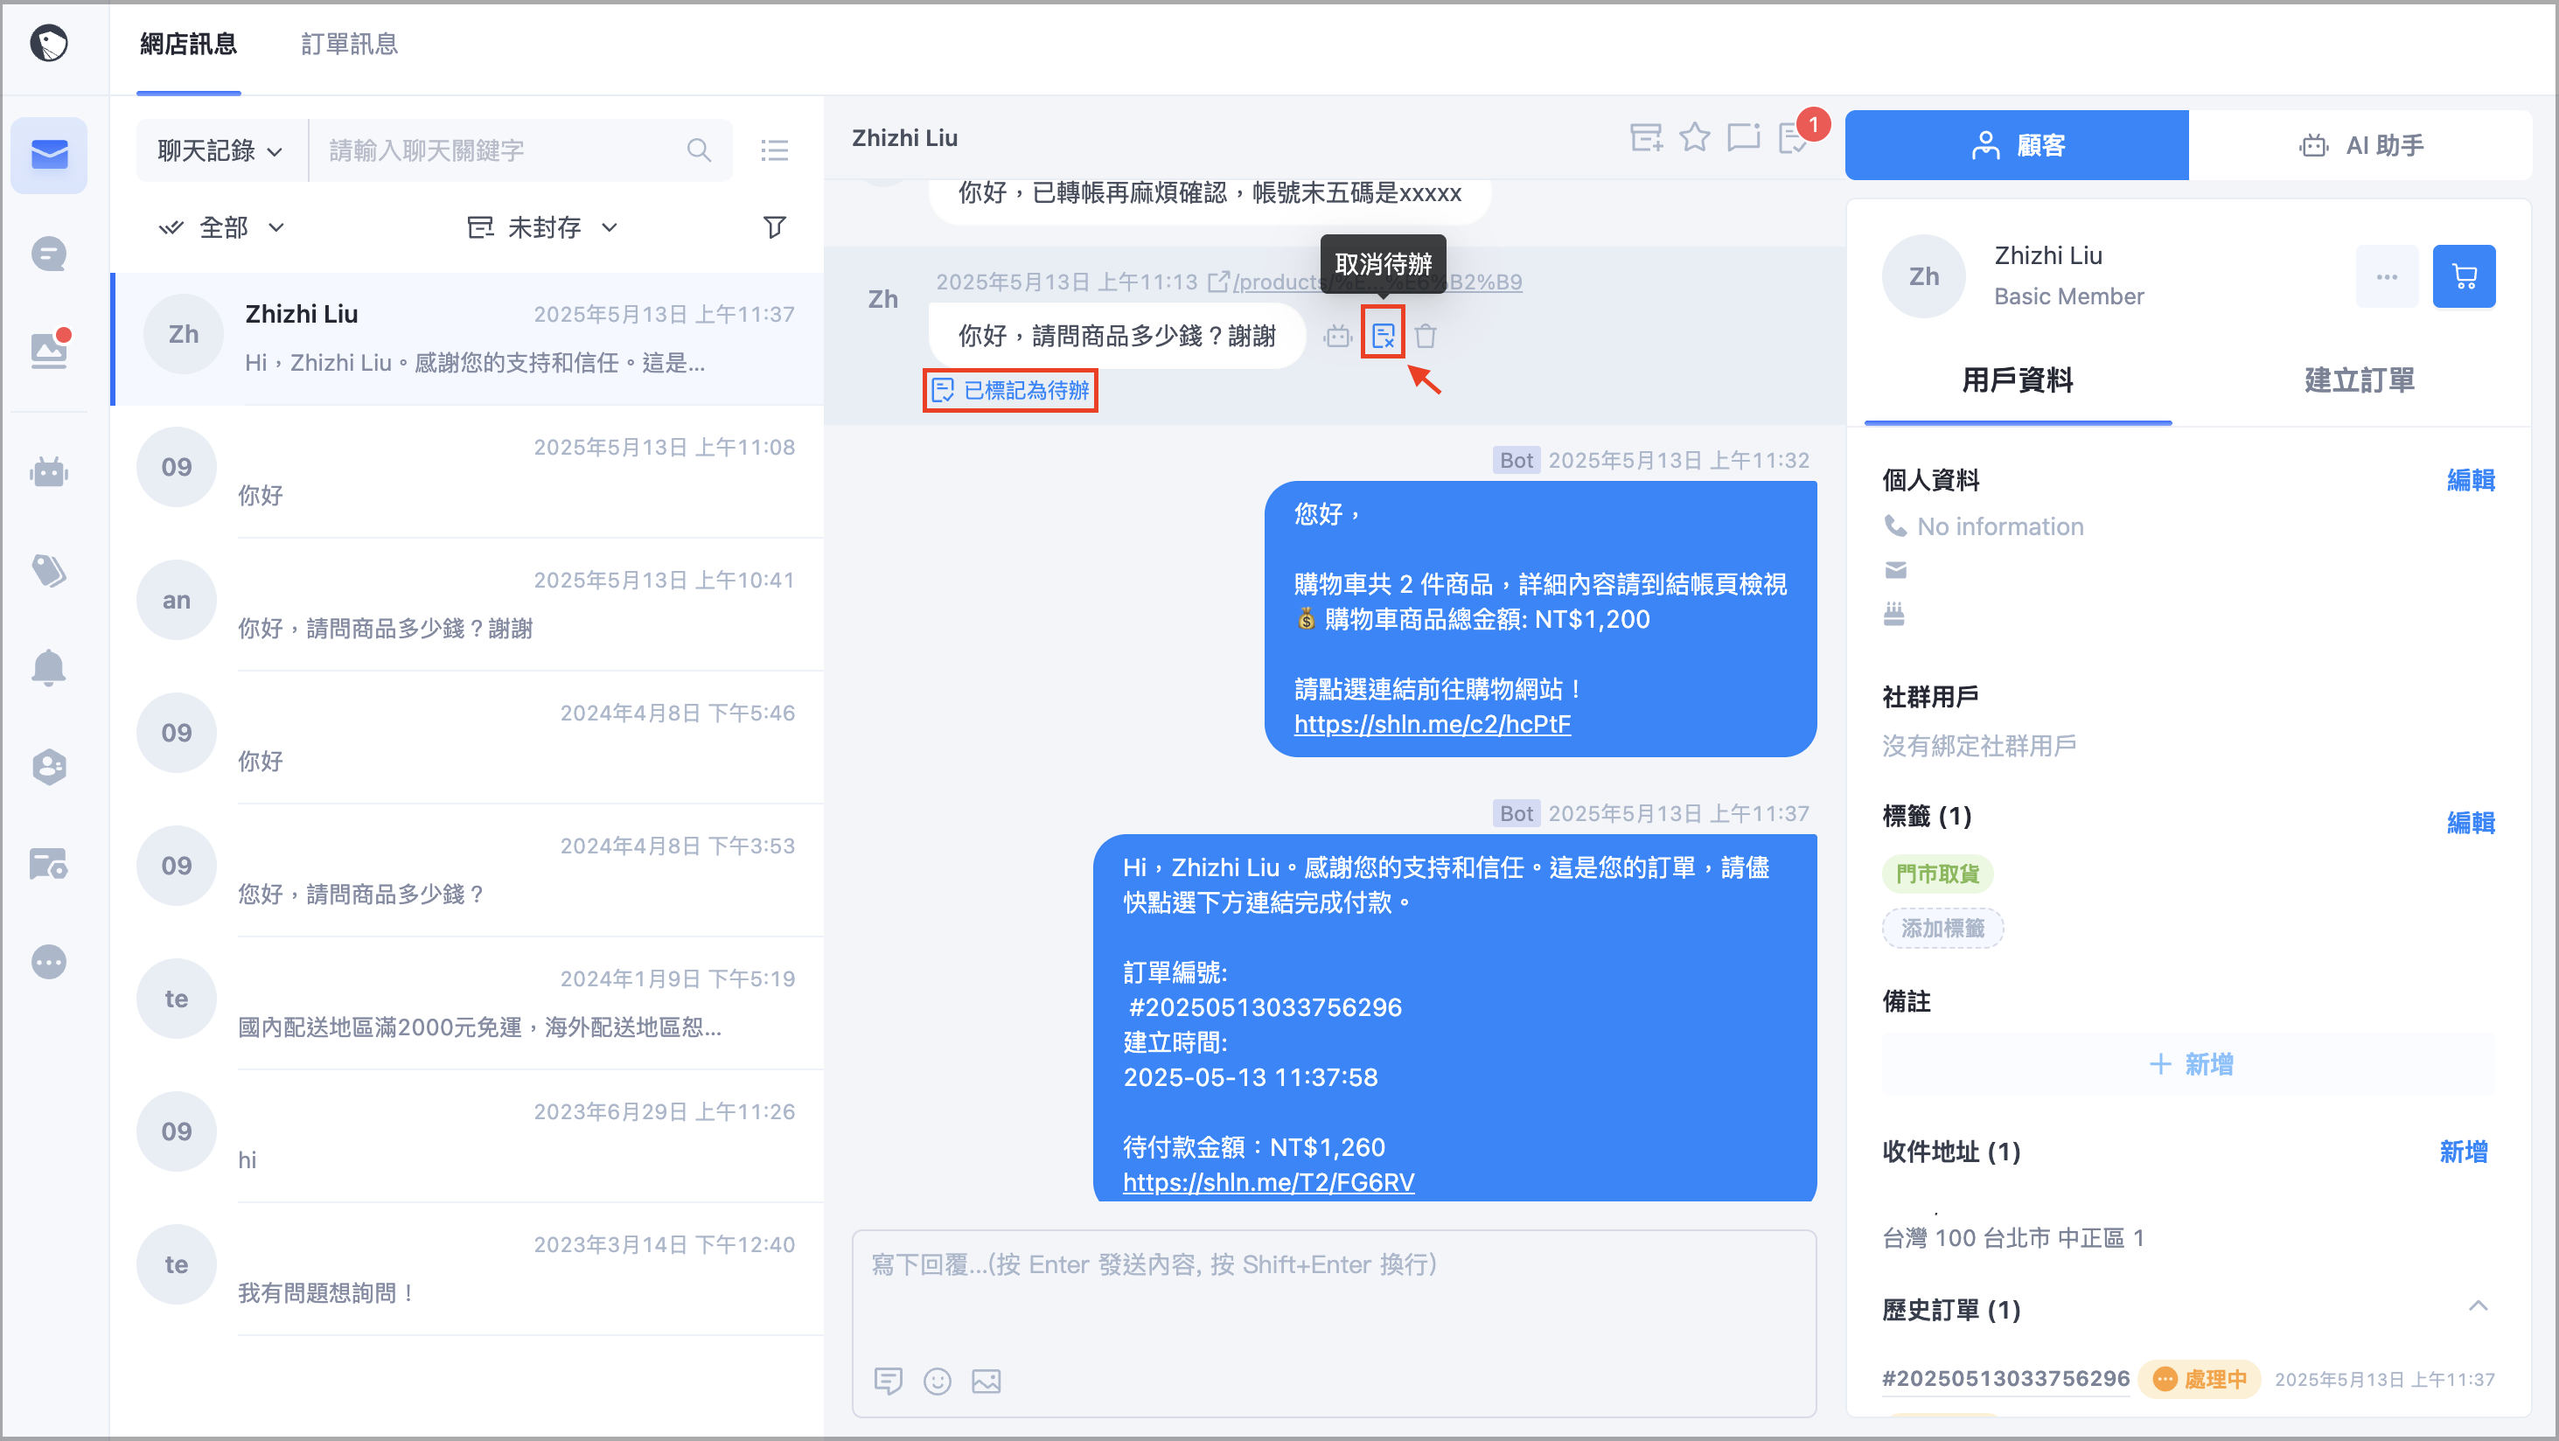Click 添加標籤 button
Image resolution: width=2559 pixels, height=1441 pixels.
[1942, 928]
